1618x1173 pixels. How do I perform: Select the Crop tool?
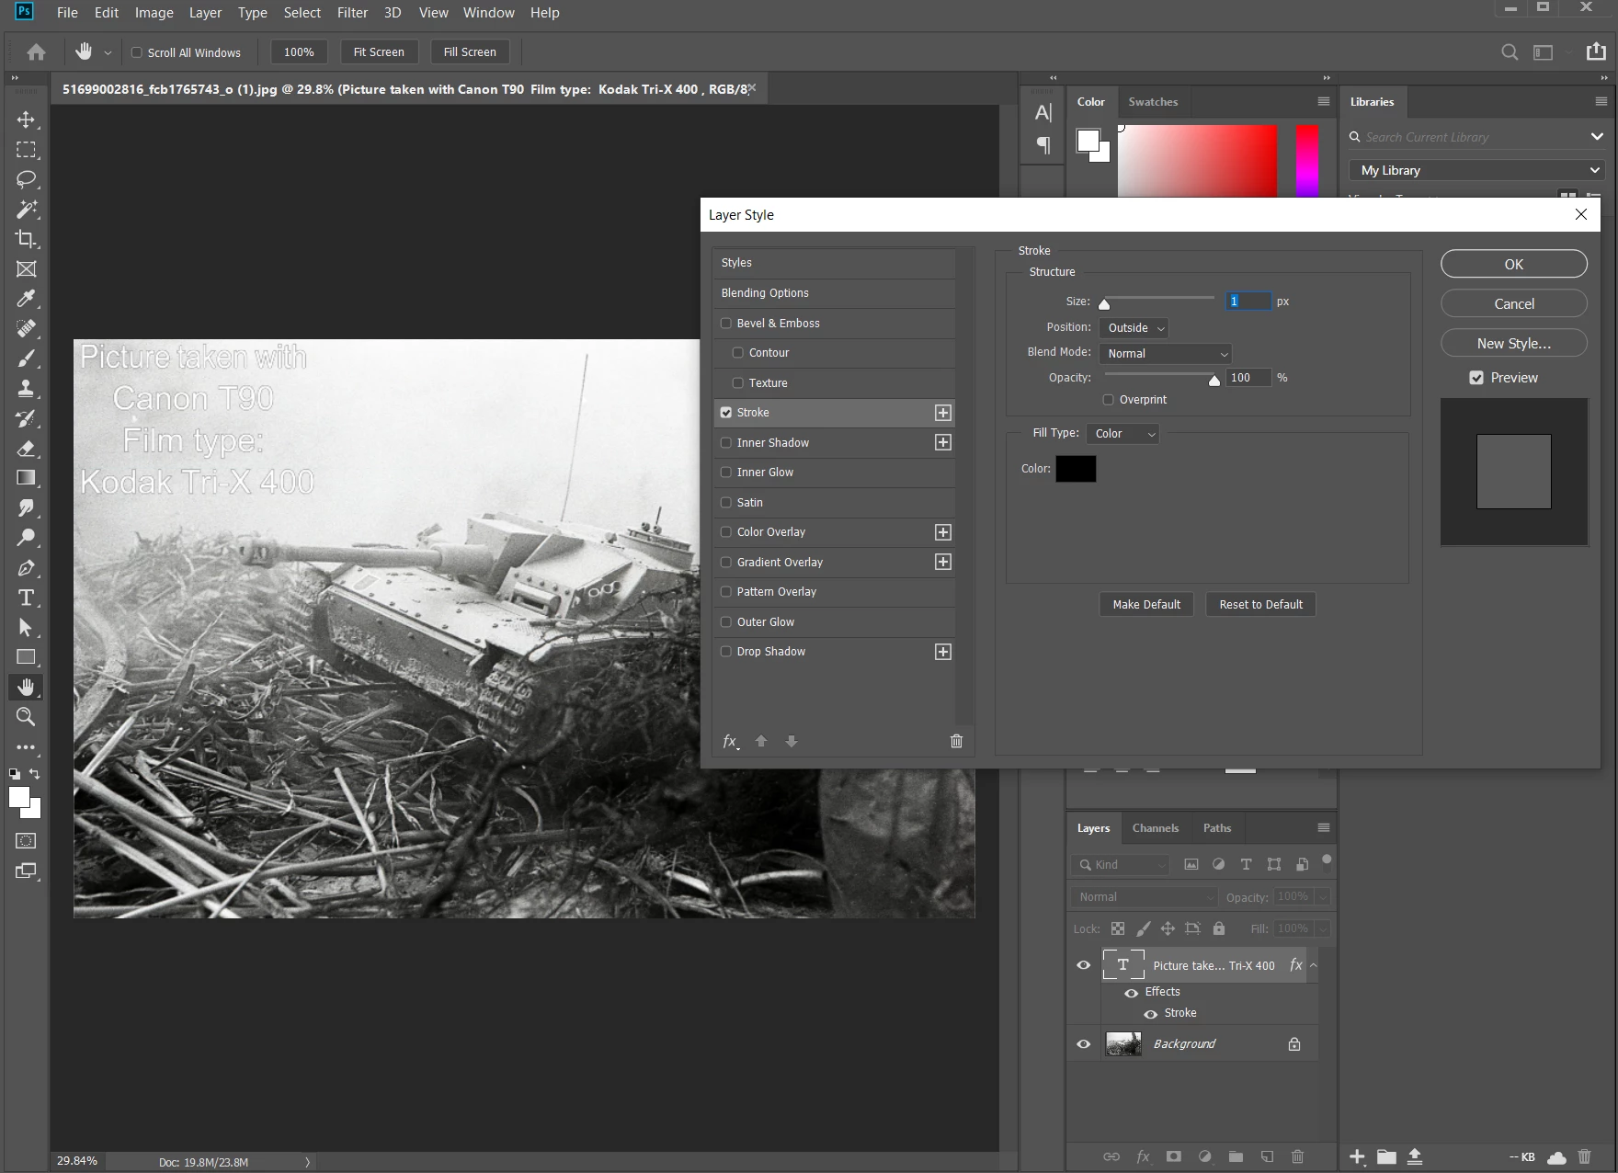coord(26,239)
